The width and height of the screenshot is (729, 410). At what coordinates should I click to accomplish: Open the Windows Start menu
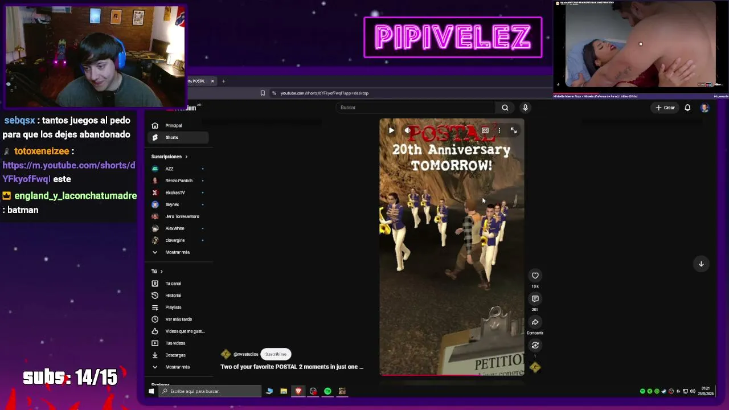coord(151,391)
